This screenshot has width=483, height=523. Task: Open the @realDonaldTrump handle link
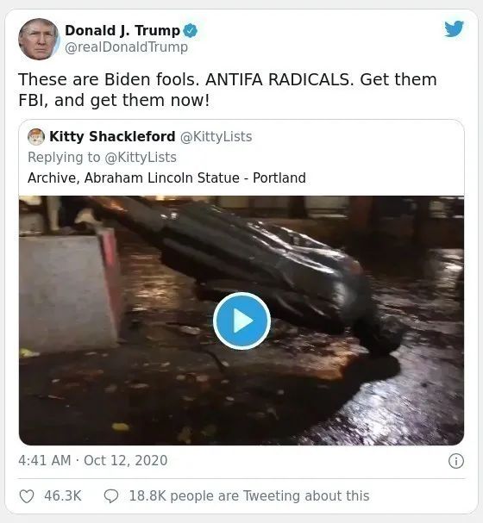pyautogui.click(x=126, y=47)
